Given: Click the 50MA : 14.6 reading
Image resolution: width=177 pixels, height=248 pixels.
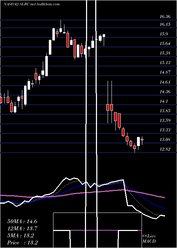Looking at the screenshot, I should coord(22,221).
